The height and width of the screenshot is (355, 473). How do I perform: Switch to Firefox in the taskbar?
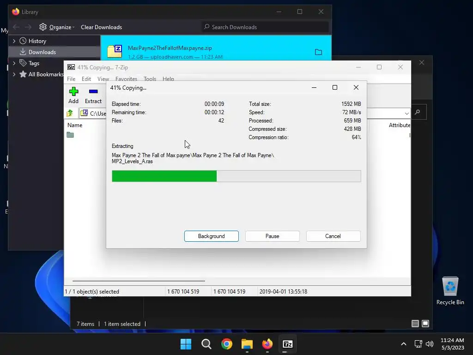coord(267,344)
